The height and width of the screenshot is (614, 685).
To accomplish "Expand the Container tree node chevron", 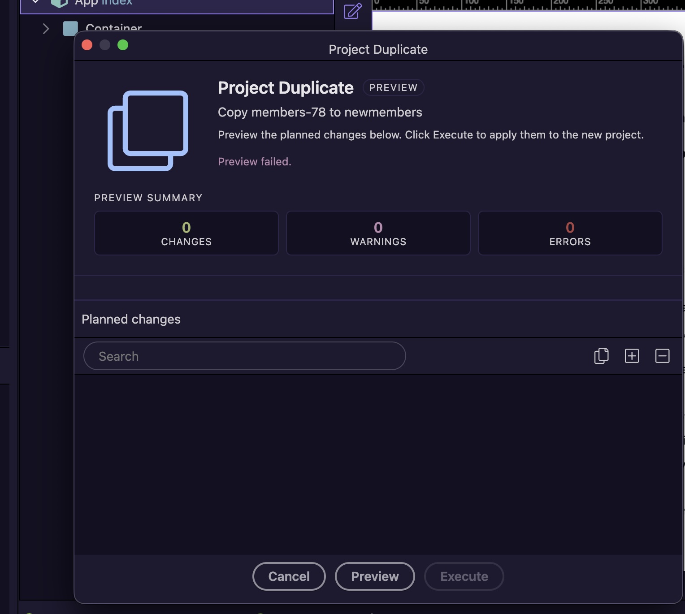I will pyautogui.click(x=46, y=29).
